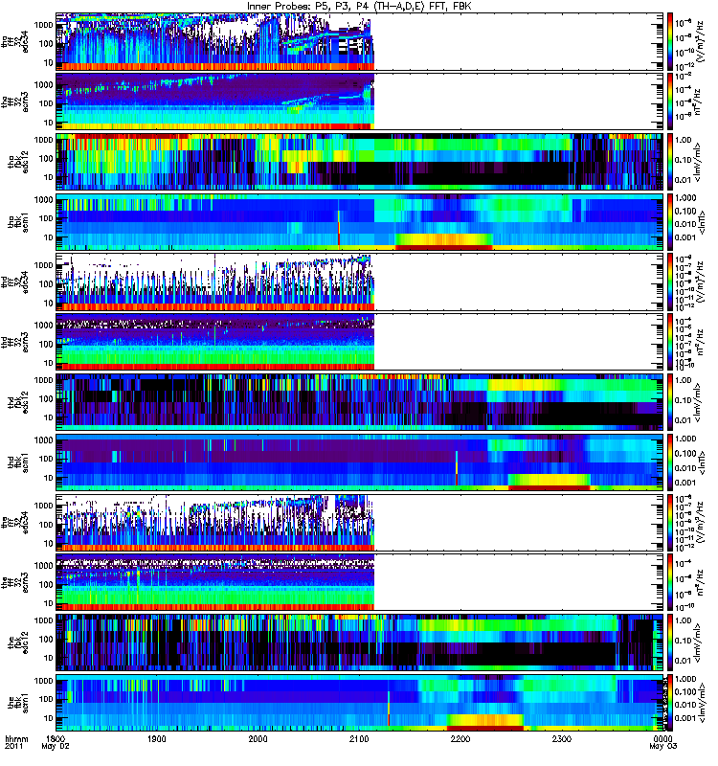Click the 'May 03' date label
The image size is (718, 766).
(x=662, y=746)
